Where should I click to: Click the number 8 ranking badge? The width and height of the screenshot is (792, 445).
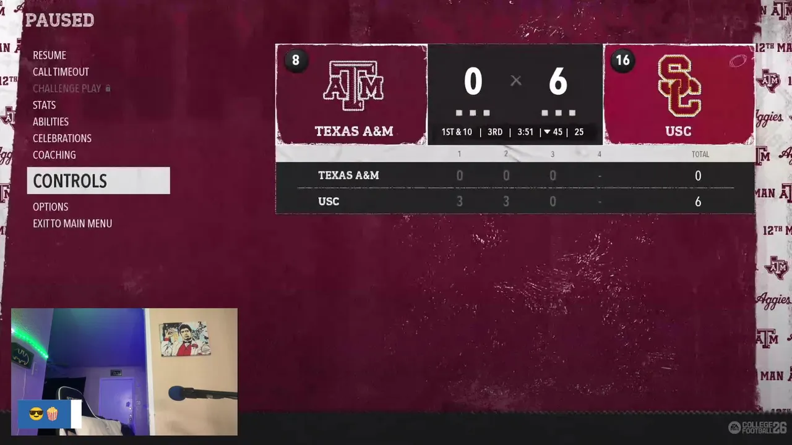(x=296, y=60)
